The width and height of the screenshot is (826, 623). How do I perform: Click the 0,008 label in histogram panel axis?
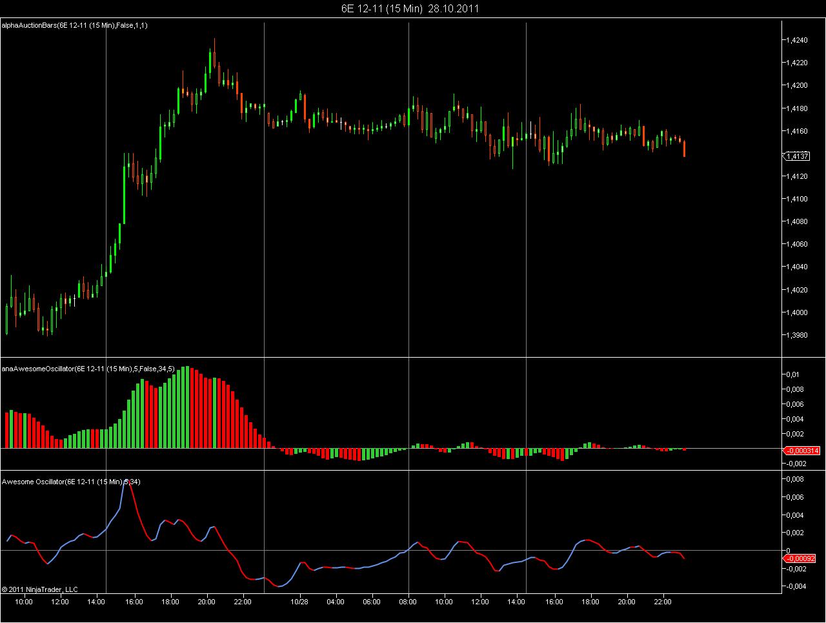pyautogui.click(x=795, y=389)
